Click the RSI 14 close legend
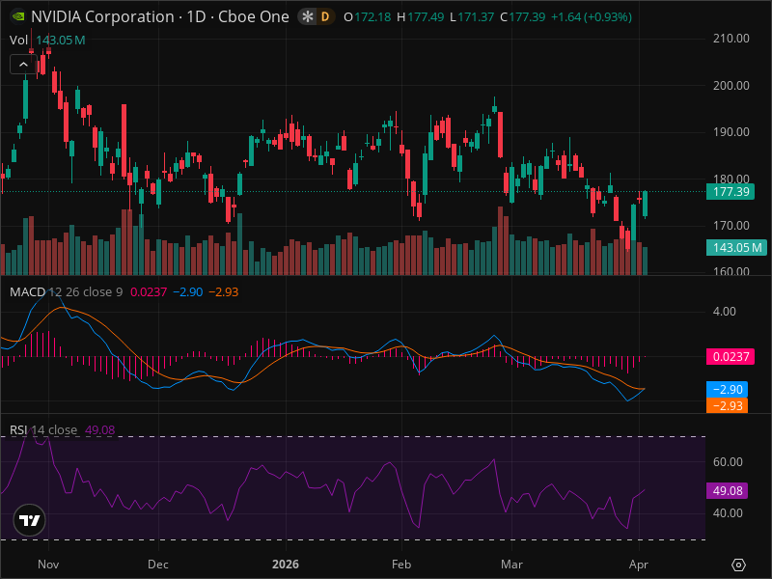The height and width of the screenshot is (579, 772). (43, 429)
